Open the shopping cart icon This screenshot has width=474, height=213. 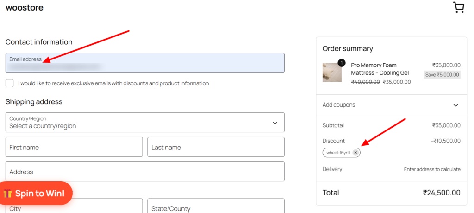459,7
